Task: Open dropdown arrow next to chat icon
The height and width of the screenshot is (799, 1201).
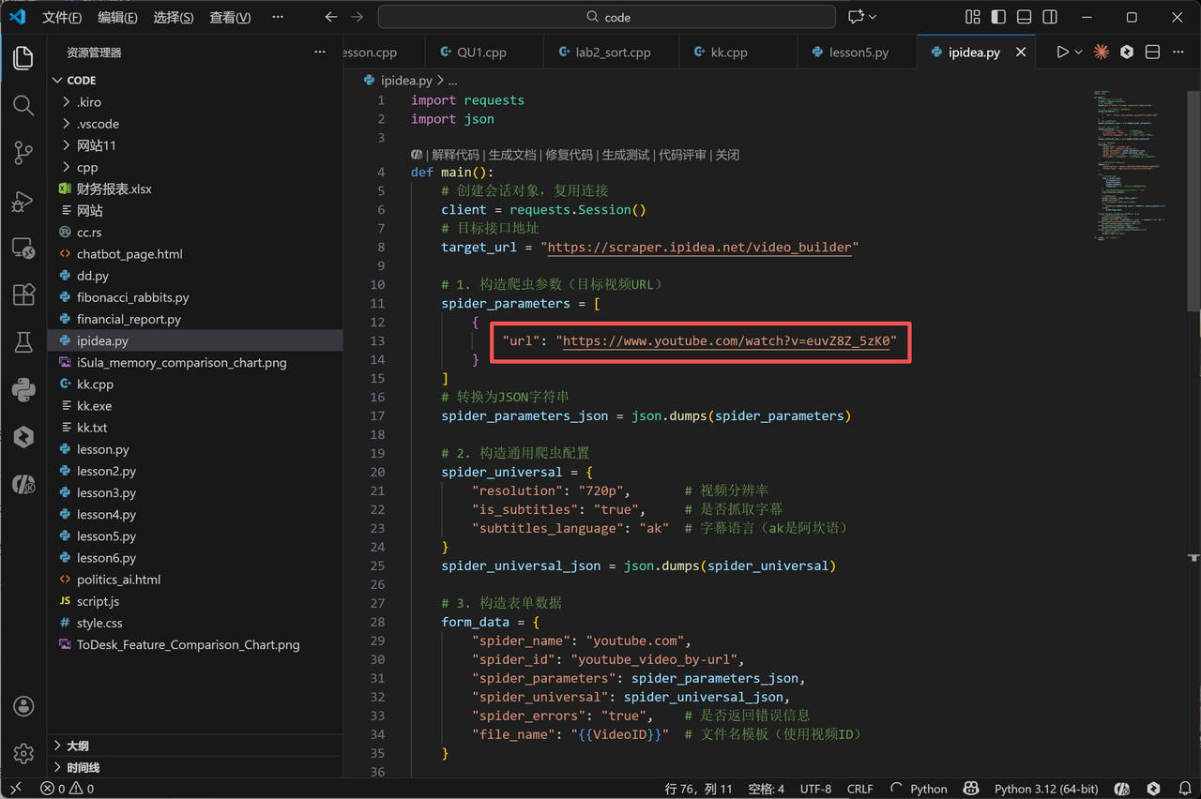Action: pyautogui.click(x=873, y=17)
